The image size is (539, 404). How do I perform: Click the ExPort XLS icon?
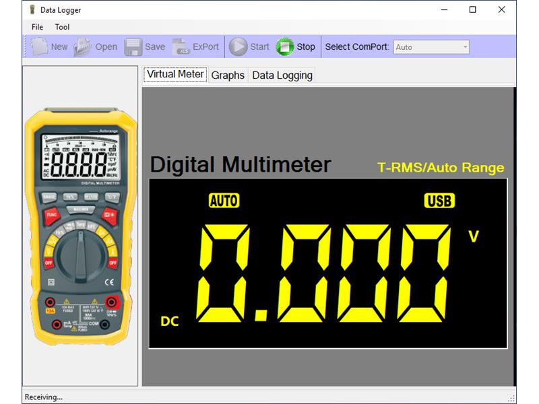coord(181,46)
